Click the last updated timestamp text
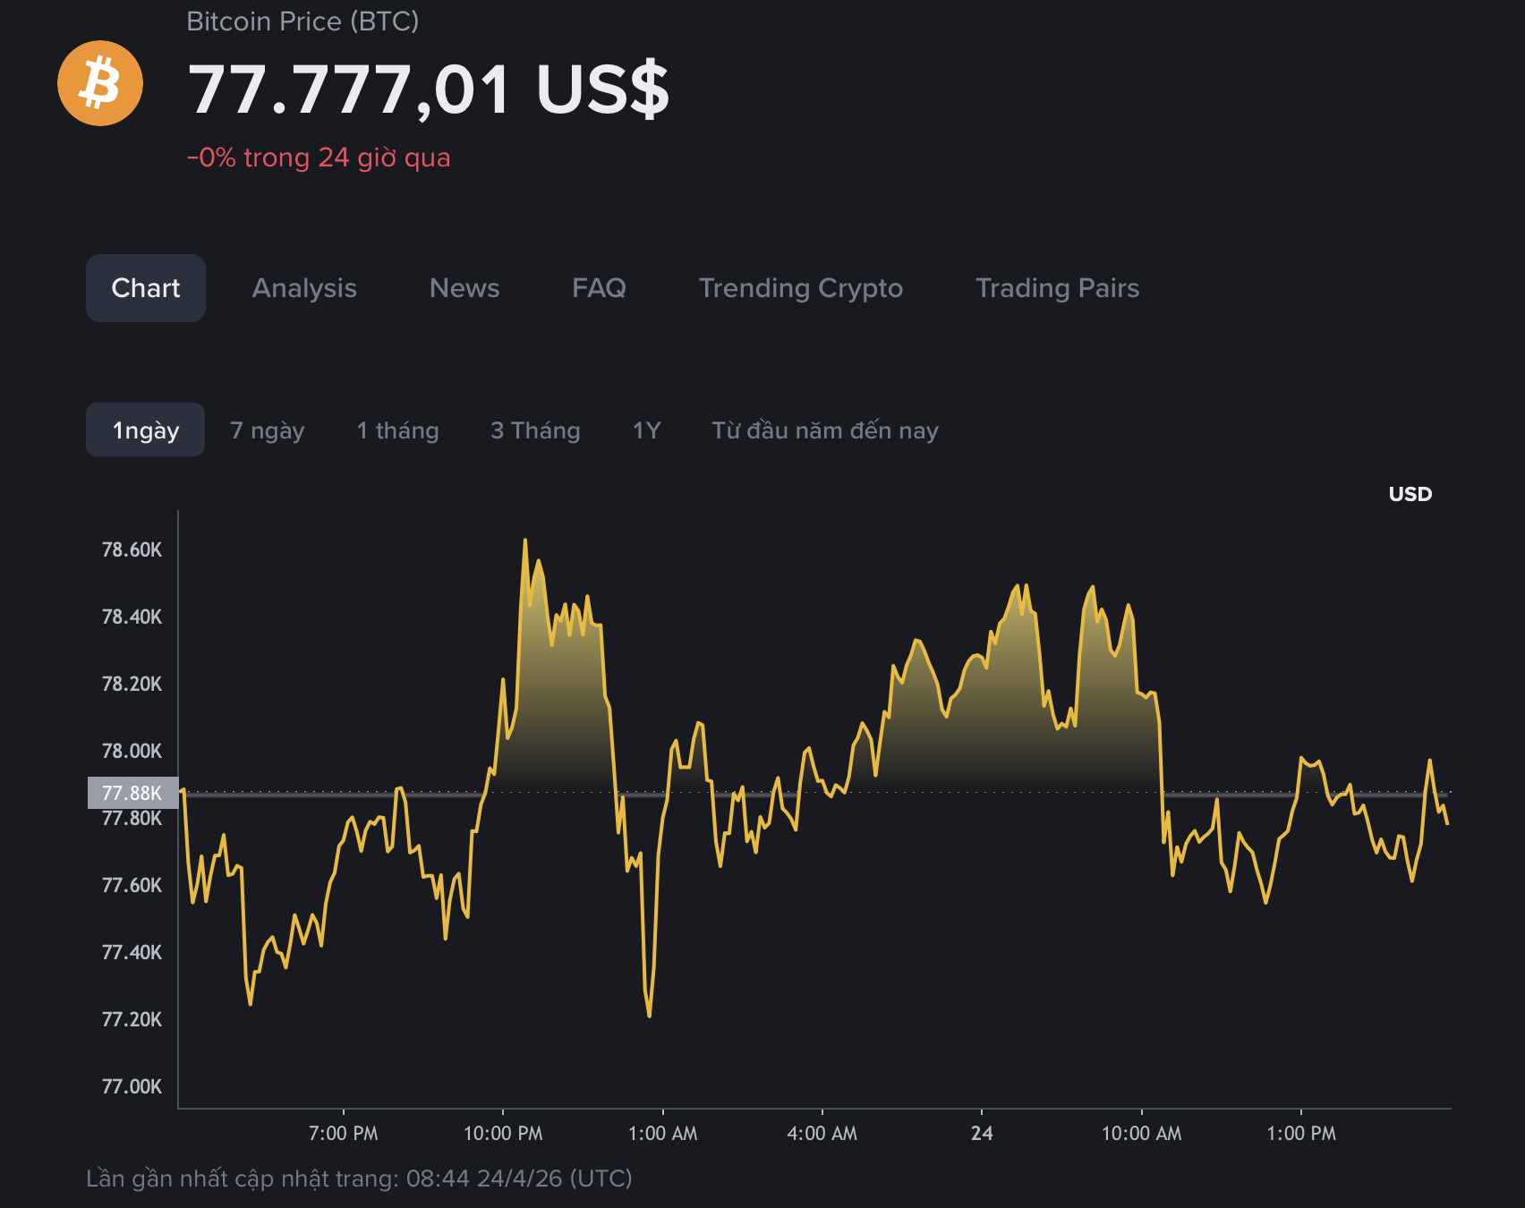The image size is (1525, 1208). (356, 1178)
